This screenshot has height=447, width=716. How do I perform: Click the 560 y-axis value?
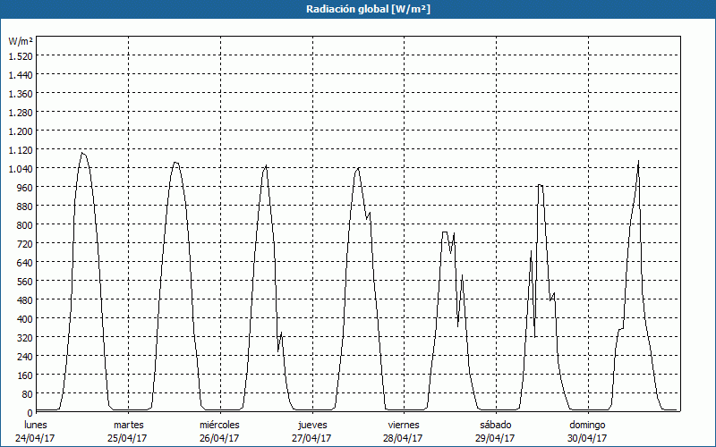click(25, 282)
